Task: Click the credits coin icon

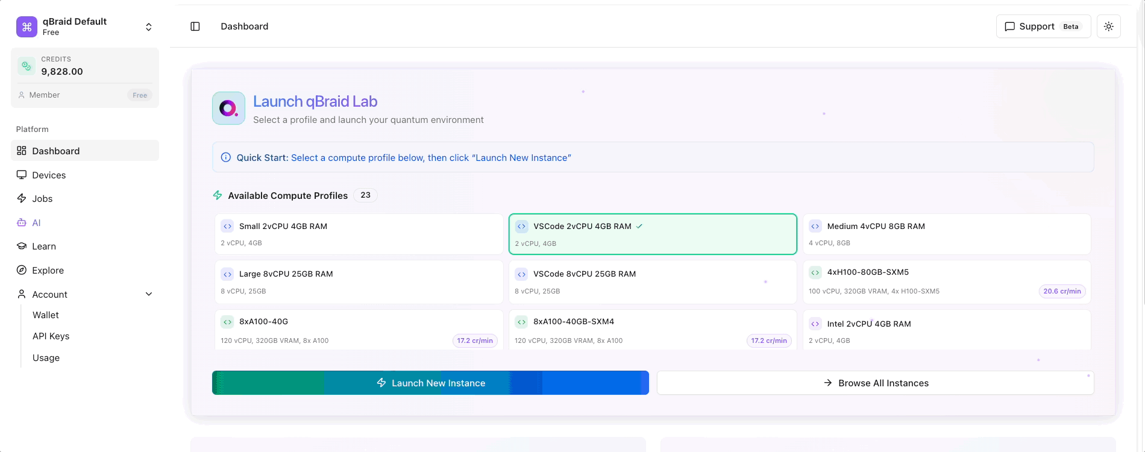Action: point(26,66)
